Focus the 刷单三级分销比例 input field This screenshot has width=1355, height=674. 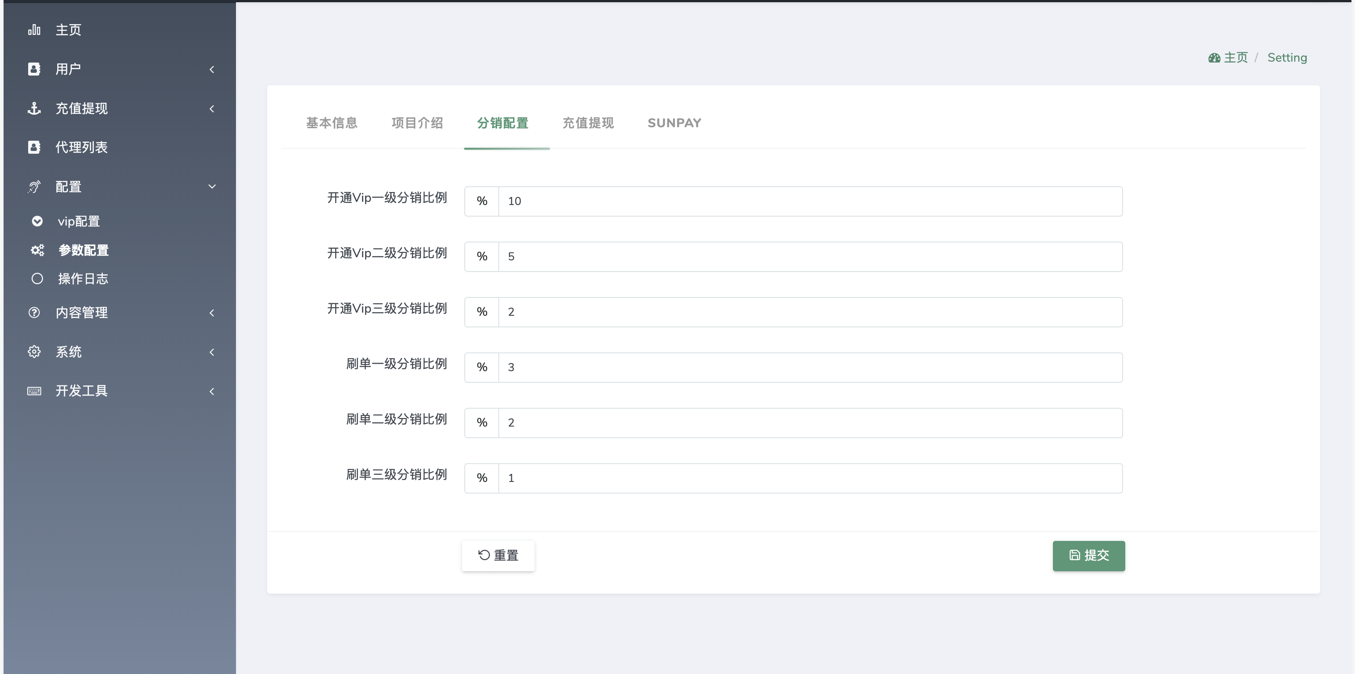tap(810, 478)
